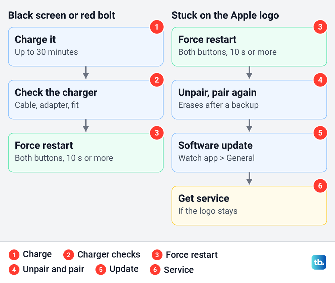This screenshot has height=283, width=335.
Task: Click the 'Up to 30 minutes' text
Action: tap(46, 52)
